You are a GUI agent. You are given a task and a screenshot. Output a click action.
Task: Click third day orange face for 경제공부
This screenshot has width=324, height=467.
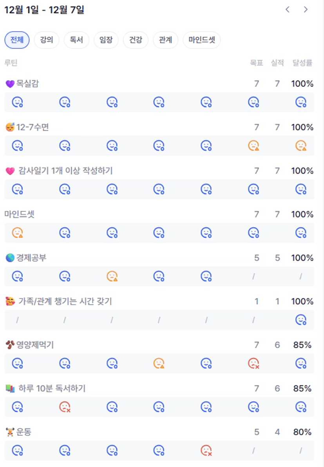pyautogui.click(x=112, y=277)
